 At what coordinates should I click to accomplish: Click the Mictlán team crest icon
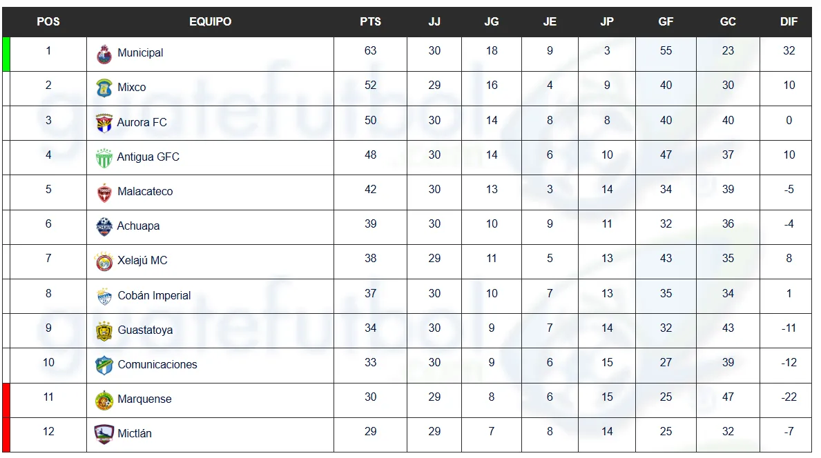(x=104, y=434)
